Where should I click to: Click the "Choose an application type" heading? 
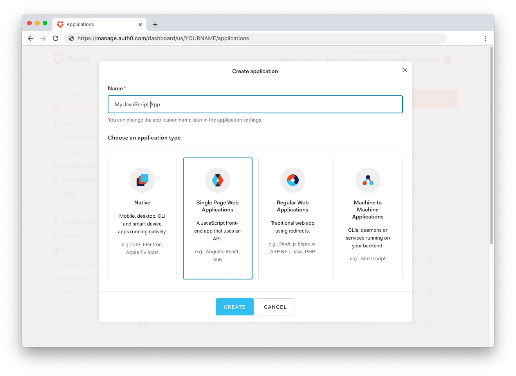click(x=144, y=138)
